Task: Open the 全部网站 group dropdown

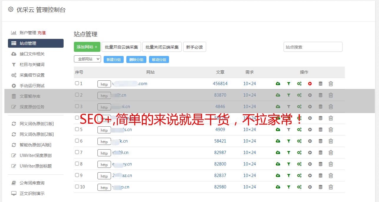Action: pyautogui.click(x=87, y=59)
